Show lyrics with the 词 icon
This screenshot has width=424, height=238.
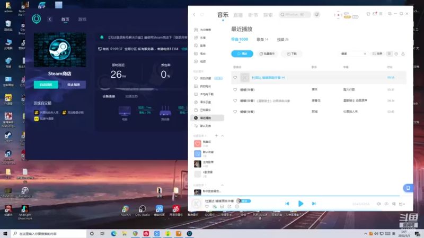click(394, 204)
